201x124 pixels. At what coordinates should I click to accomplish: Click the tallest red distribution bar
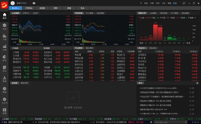coord(155,32)
